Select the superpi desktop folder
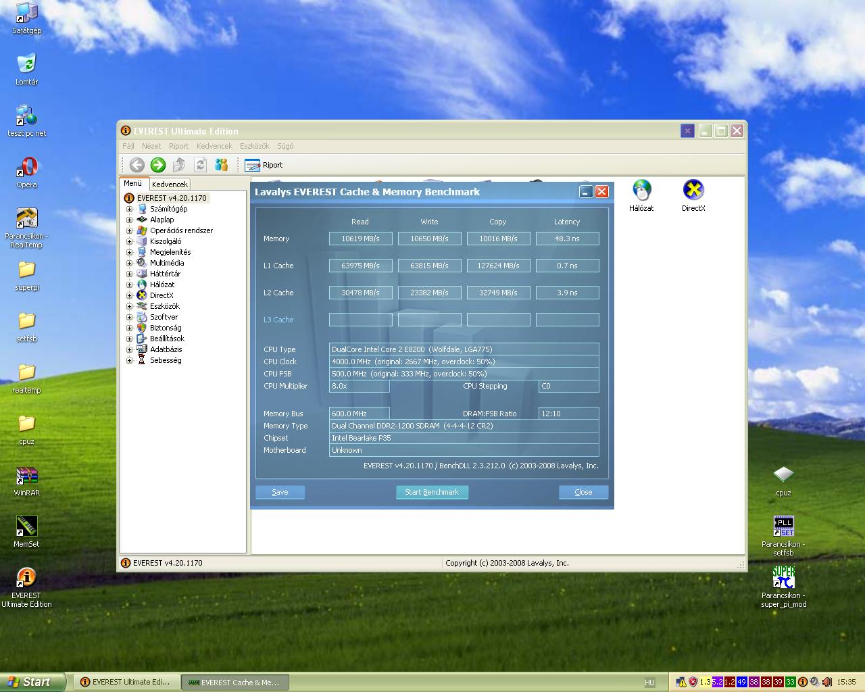 (26, 275)
